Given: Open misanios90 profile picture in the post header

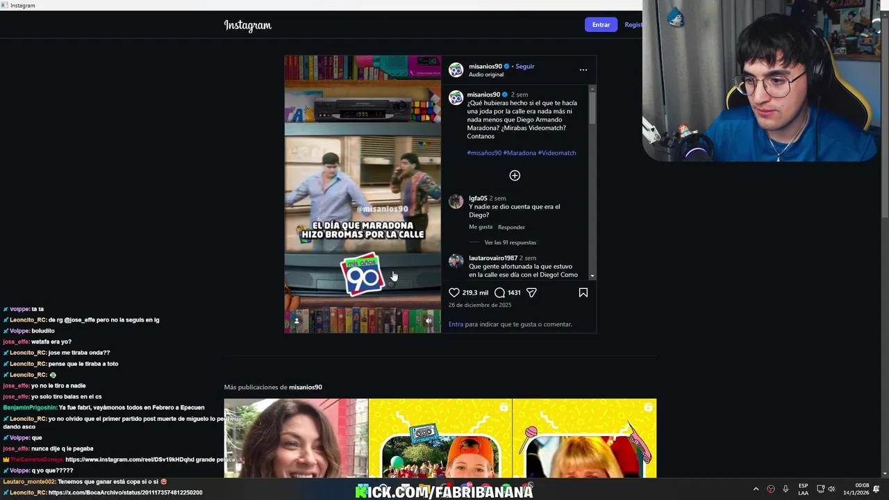Looking at the screenshot, I should (x=456, y=69).
